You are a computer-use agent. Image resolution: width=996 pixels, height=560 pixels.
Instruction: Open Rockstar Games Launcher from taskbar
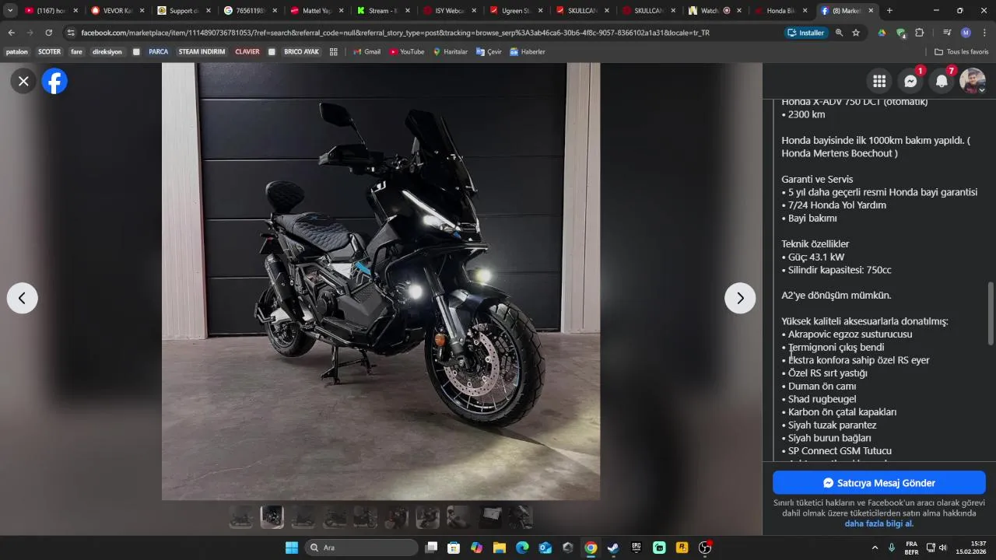pyautogui.click(x=682, y=548)
